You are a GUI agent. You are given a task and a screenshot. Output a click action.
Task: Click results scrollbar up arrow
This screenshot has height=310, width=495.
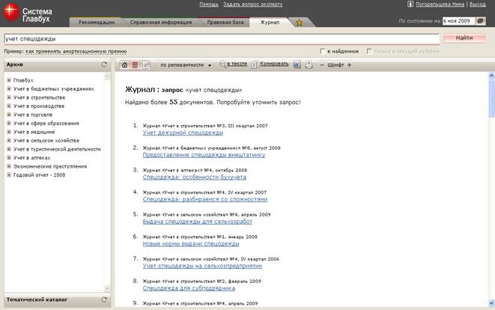coord(491,75)
